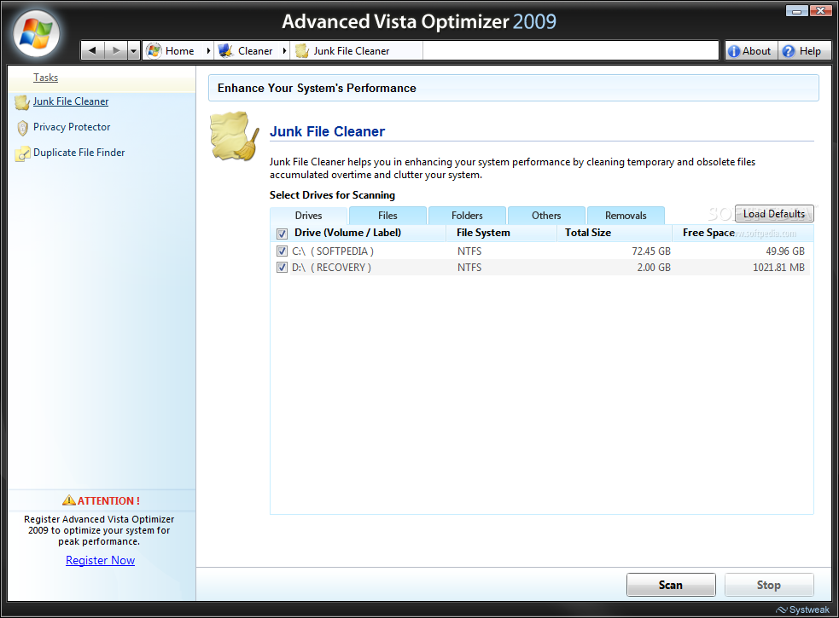Image resolution: width=839 pixels, height=618 pixels.
Task: Go forward with the right arrow button
Action: (x=115, y=51)
